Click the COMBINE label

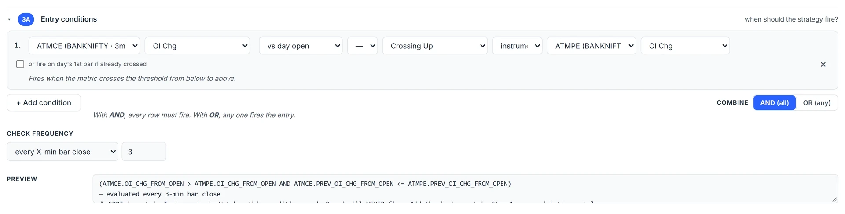coord(732,102)
